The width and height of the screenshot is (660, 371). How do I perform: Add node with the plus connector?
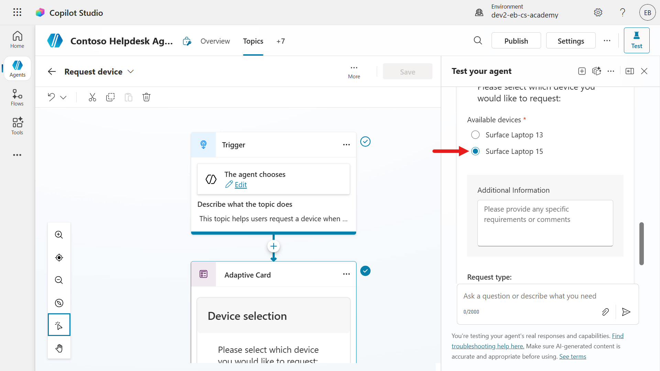[274, 246]
